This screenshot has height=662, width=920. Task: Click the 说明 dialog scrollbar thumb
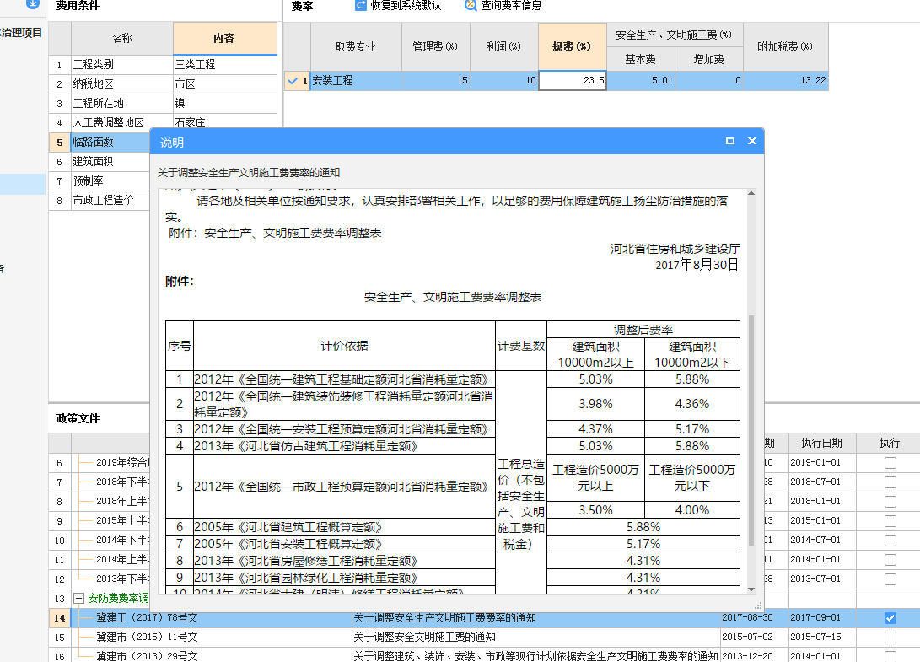pyautogui.click(x=751, y=429)
